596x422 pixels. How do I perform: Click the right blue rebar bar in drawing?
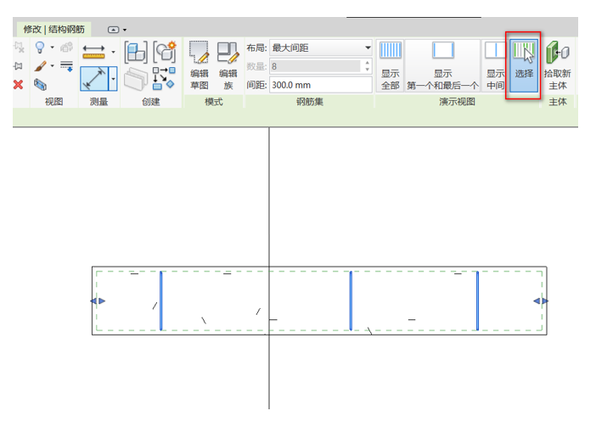coord(477,301)
